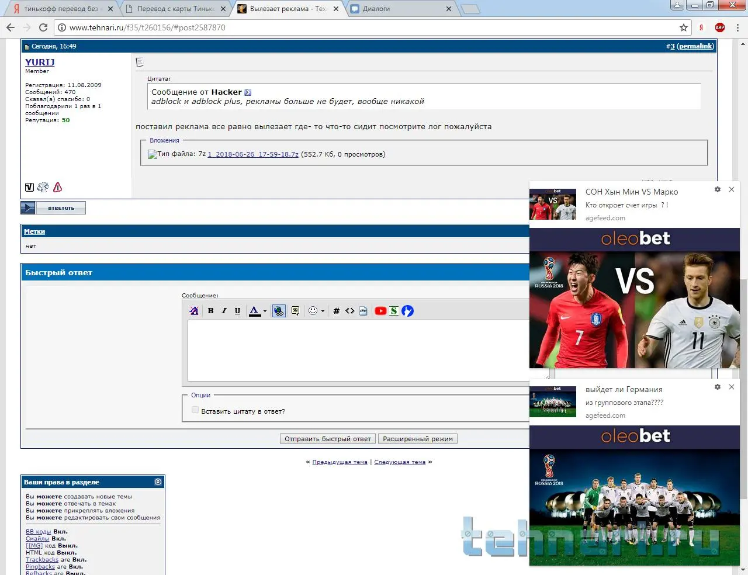This screenshot has width=748, height=575.
Task: Click the Wrap PHP tags icon
Action: (363, 311)
